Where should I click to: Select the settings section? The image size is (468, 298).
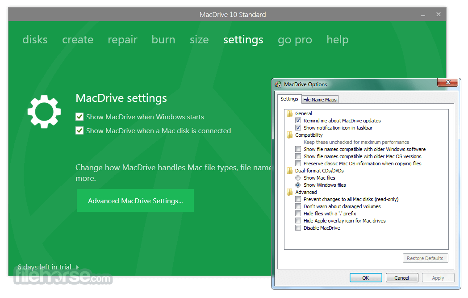click(243, 40)
